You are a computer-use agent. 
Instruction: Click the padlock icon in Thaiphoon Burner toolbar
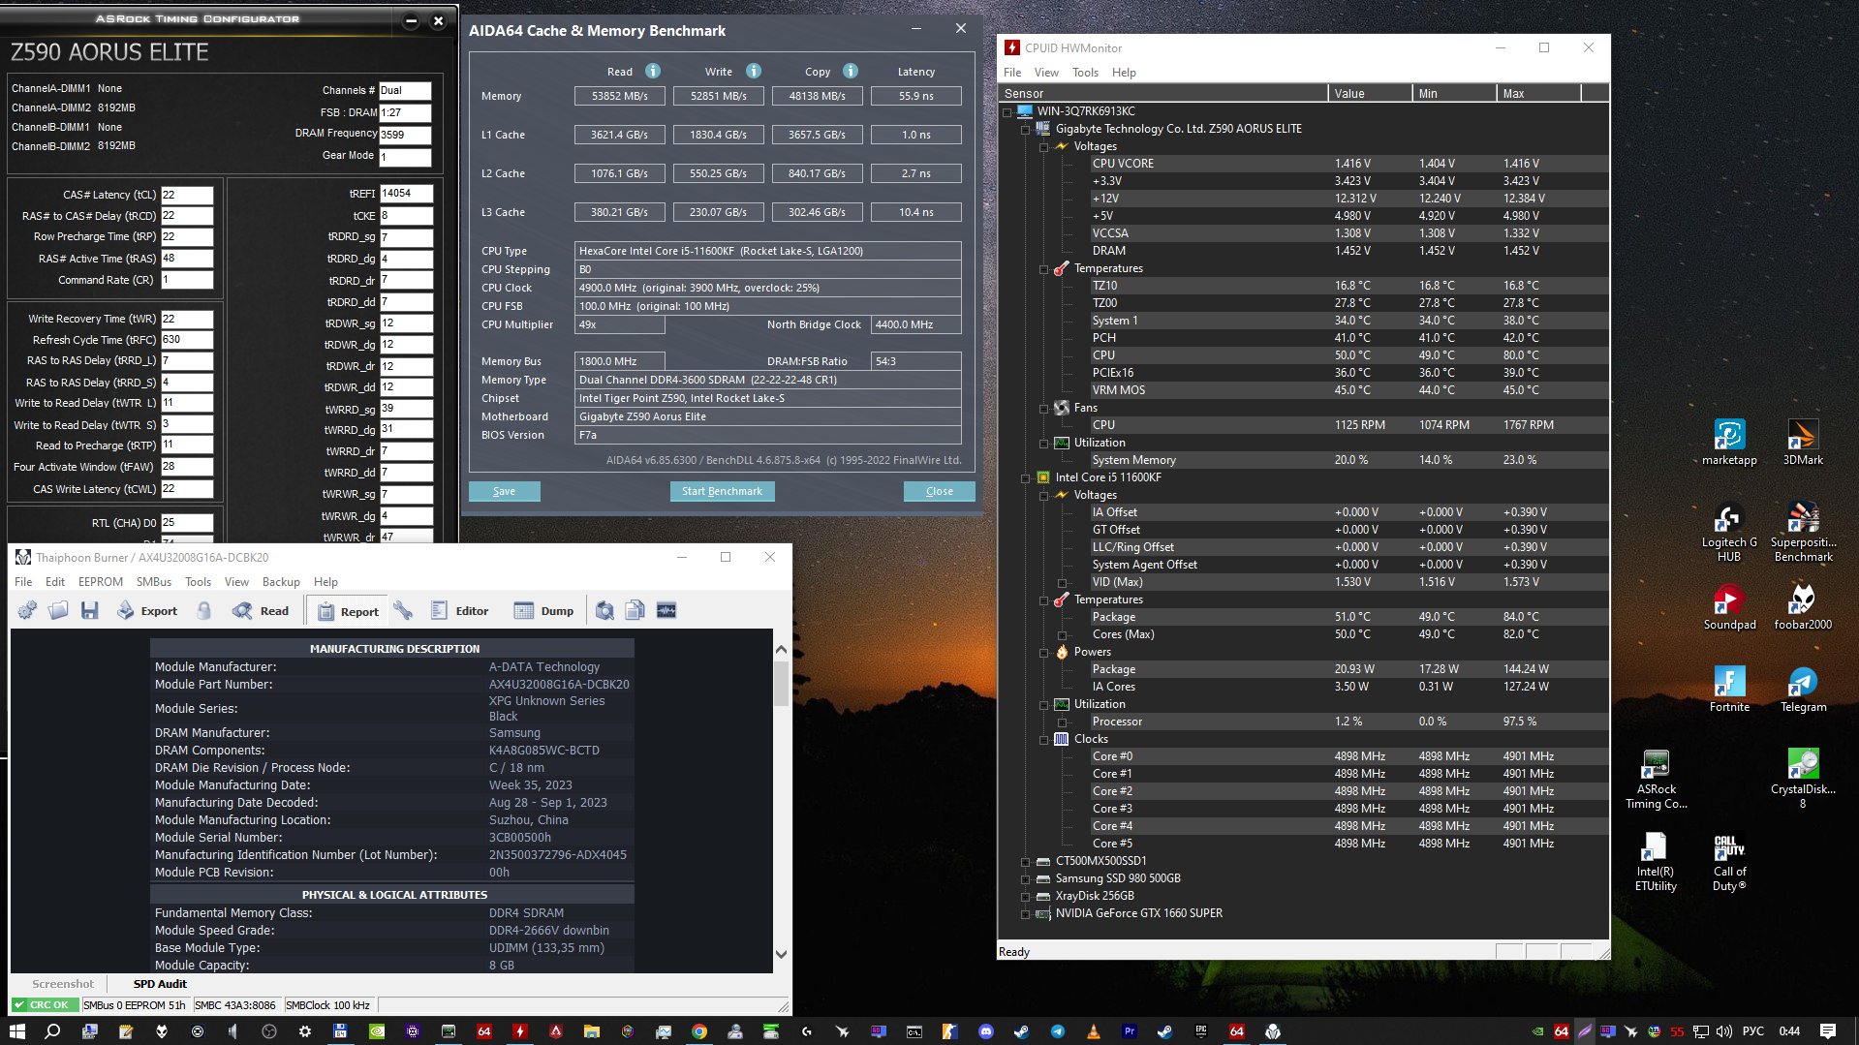coord(204,610)
